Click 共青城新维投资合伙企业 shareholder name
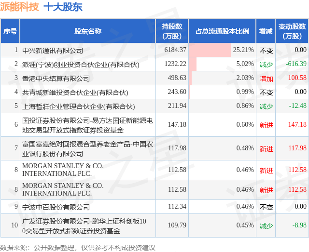 (75, 92)
